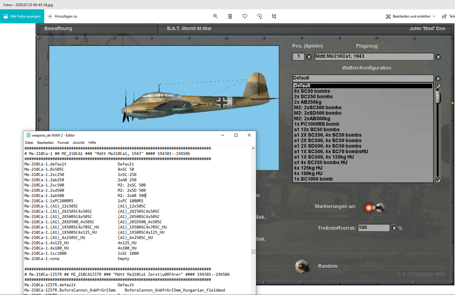455x295 pixels.
Task: Open the Hilfe menu in Editor
Action: click(x=92, y=142)
